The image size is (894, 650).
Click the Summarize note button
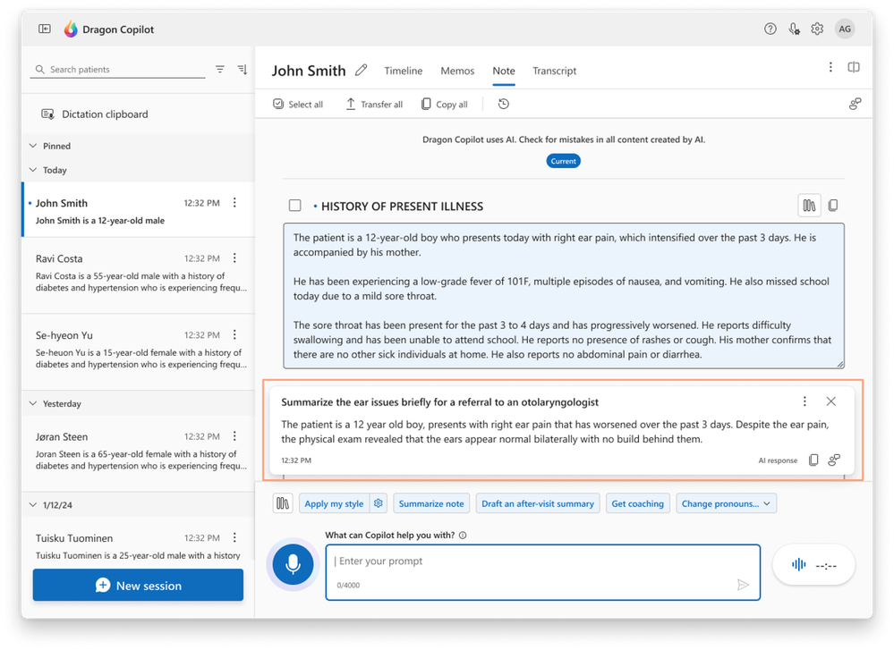[431, 503]
